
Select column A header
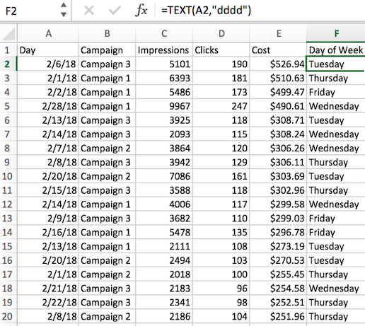tap(48, 34)
